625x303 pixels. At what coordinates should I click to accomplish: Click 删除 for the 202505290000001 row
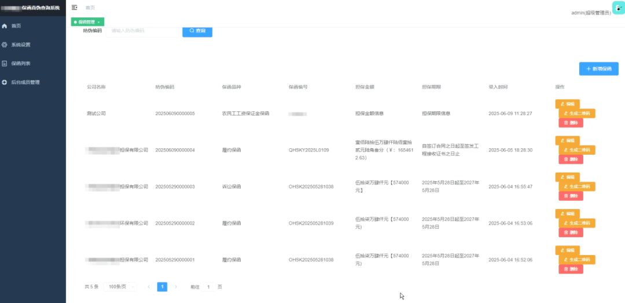pos(571,269)
